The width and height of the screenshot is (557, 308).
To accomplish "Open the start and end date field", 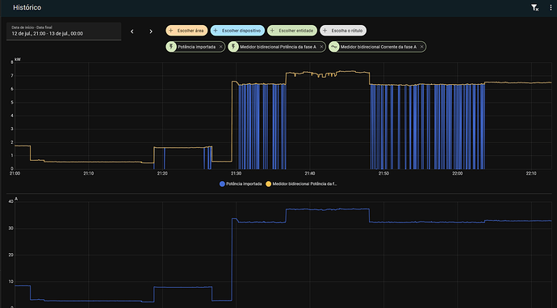I will coord(64,32).
